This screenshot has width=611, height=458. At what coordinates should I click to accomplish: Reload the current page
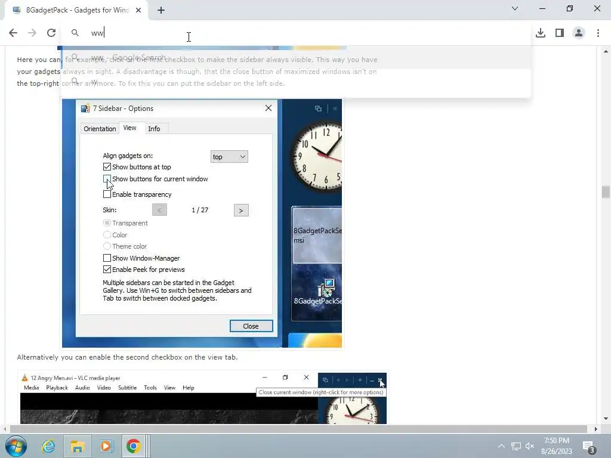(51, 33)
